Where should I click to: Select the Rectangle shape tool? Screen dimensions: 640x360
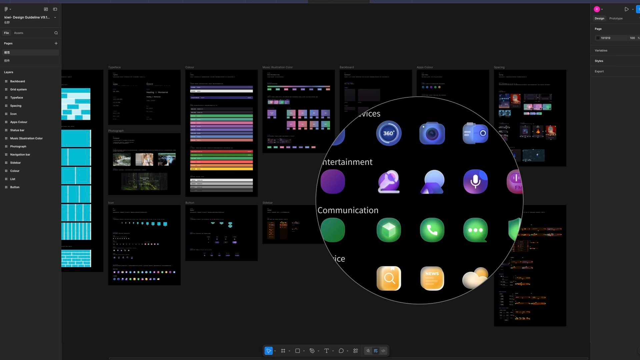pos(298,351)
